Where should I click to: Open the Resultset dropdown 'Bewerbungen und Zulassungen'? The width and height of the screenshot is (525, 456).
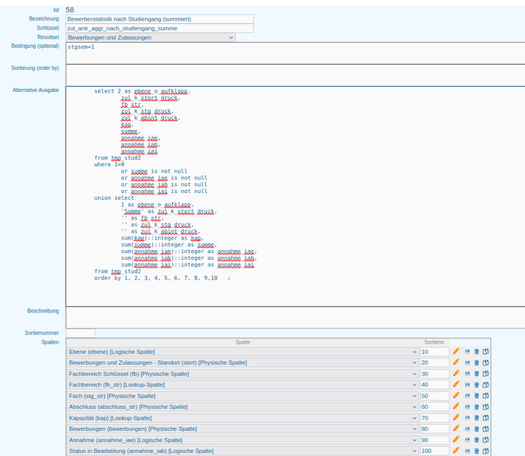click(x=151, y=37)
